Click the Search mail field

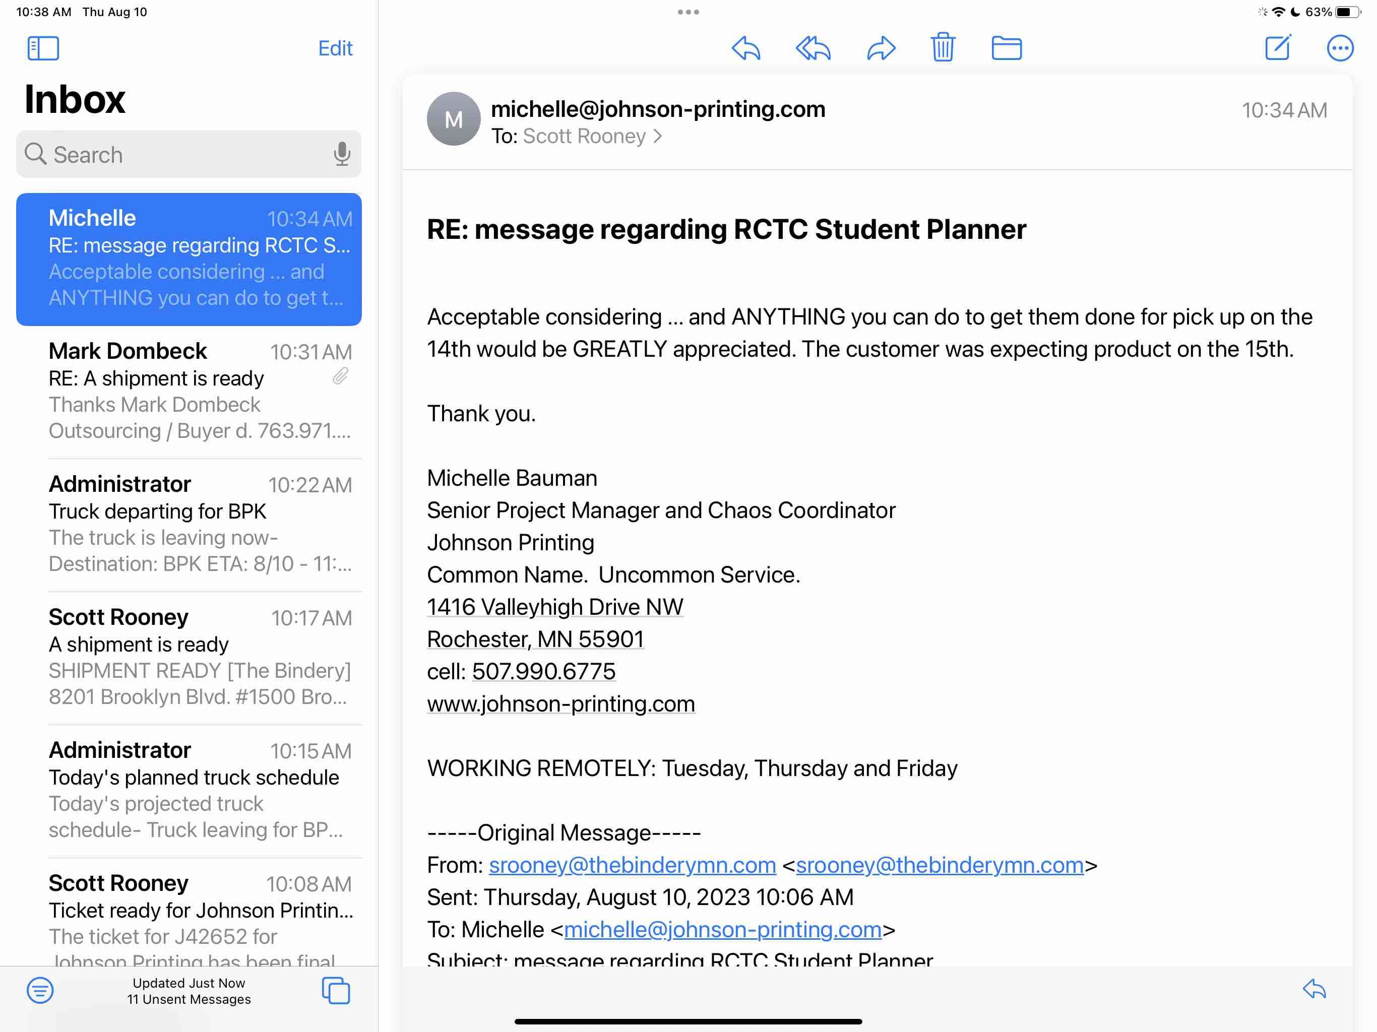(180, 154)
